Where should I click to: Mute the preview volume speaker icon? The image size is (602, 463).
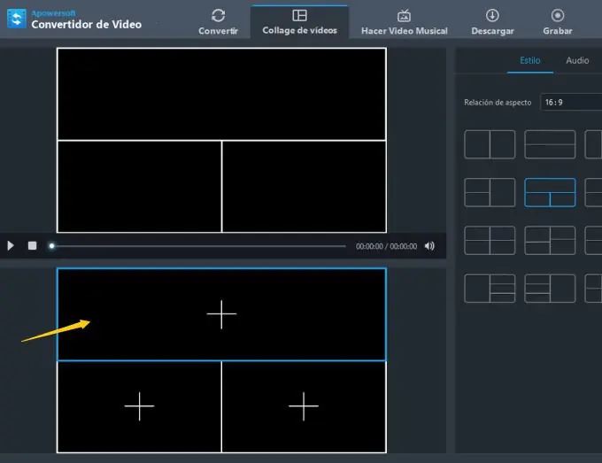click(429, 246)
